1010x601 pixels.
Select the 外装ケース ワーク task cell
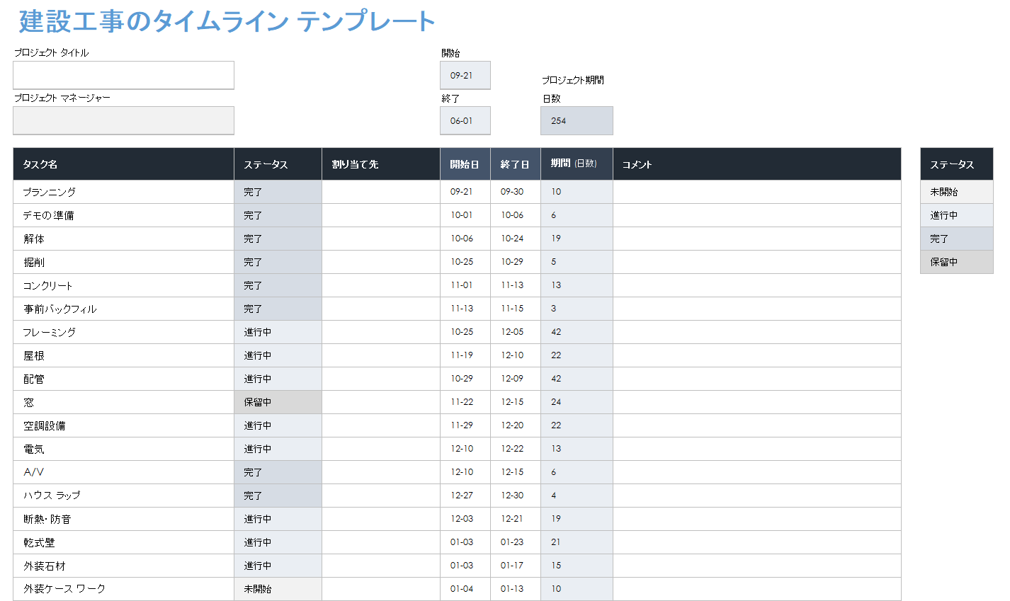pyautogui.click(x=123, y=589)
